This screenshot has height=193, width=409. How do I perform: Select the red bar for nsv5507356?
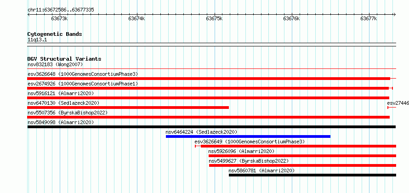[209, 117]
